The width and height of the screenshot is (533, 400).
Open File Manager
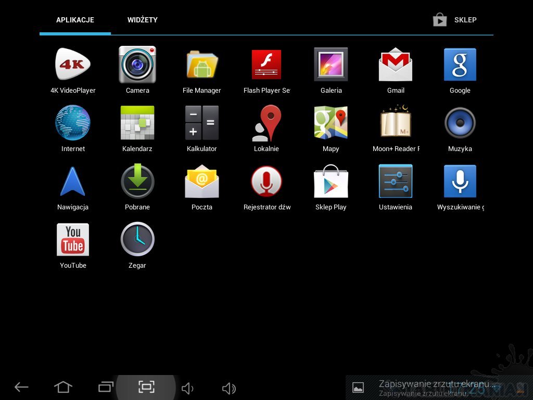point(202,65)
